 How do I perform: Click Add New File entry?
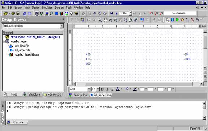22,46
